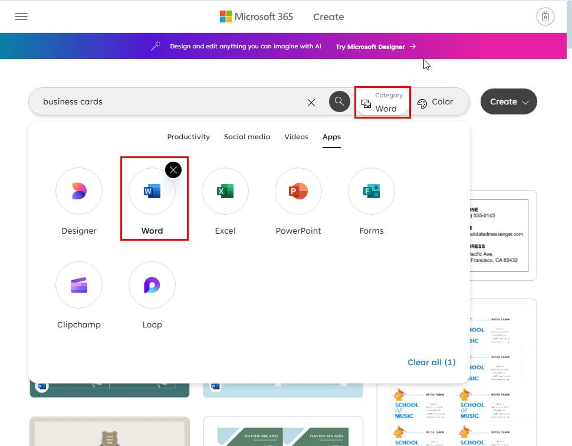Click the Color palette icon
The width and height of the screenshot is (572, 446).
pos(422,104)
